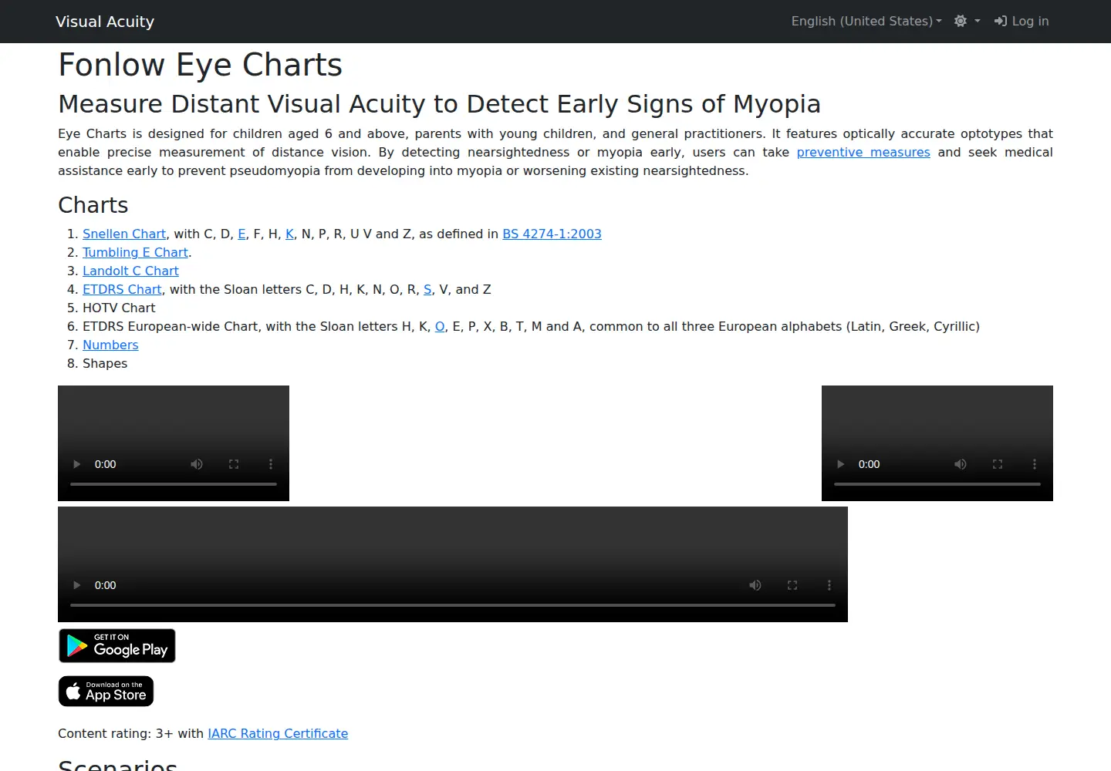This screenshot has height=771, width=1111.
Task: Open the ETDRS Chart link
Action: (122, 289)
